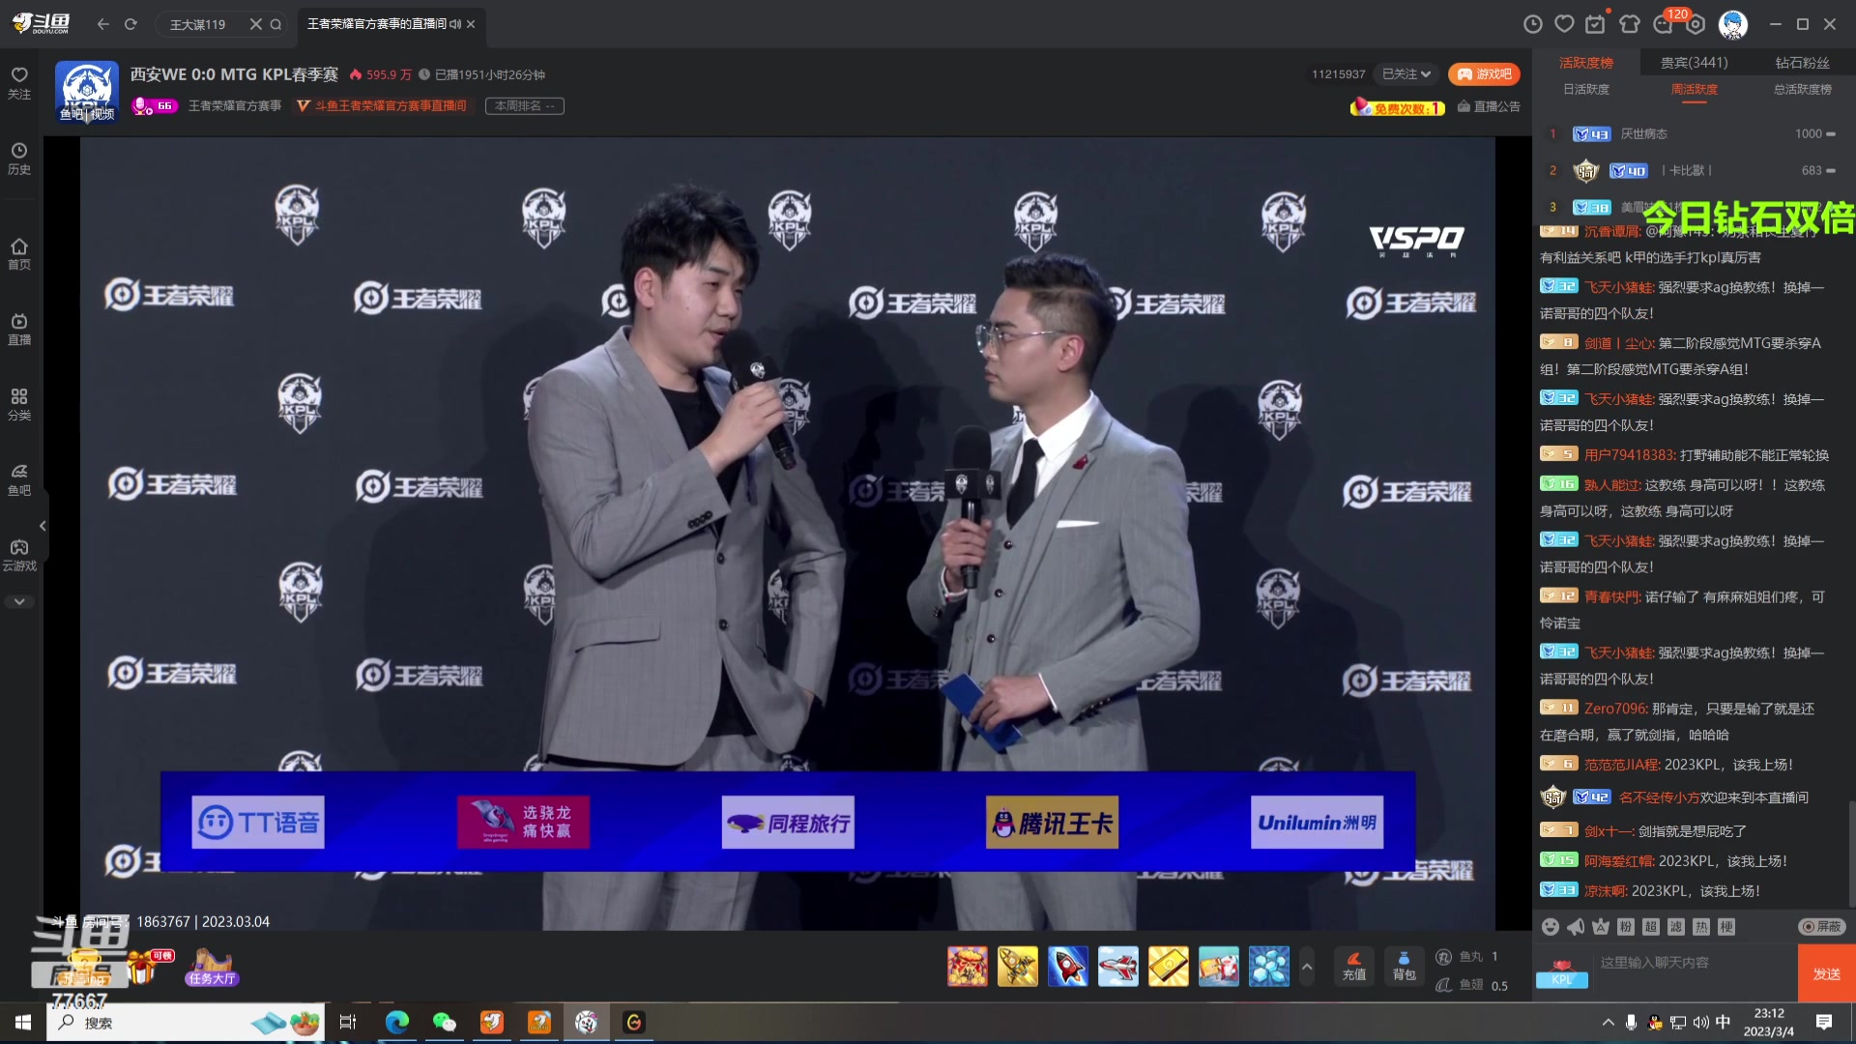The height and width of the screenshot is (1044, 1856).
Task: Toggle the 热 chat option
Action: (x=1701, y=927)
